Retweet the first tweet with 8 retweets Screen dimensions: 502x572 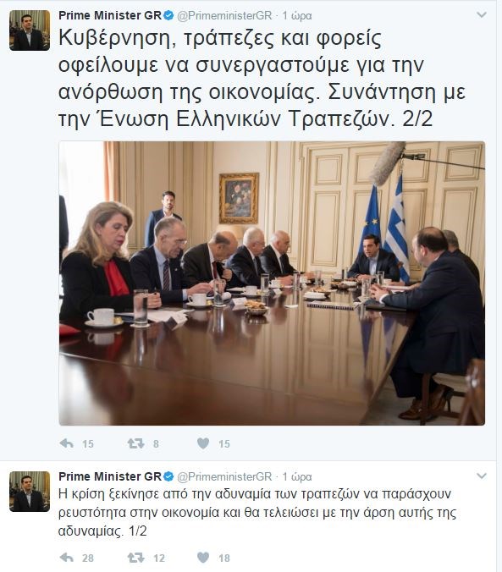click(x=135, y=443)
